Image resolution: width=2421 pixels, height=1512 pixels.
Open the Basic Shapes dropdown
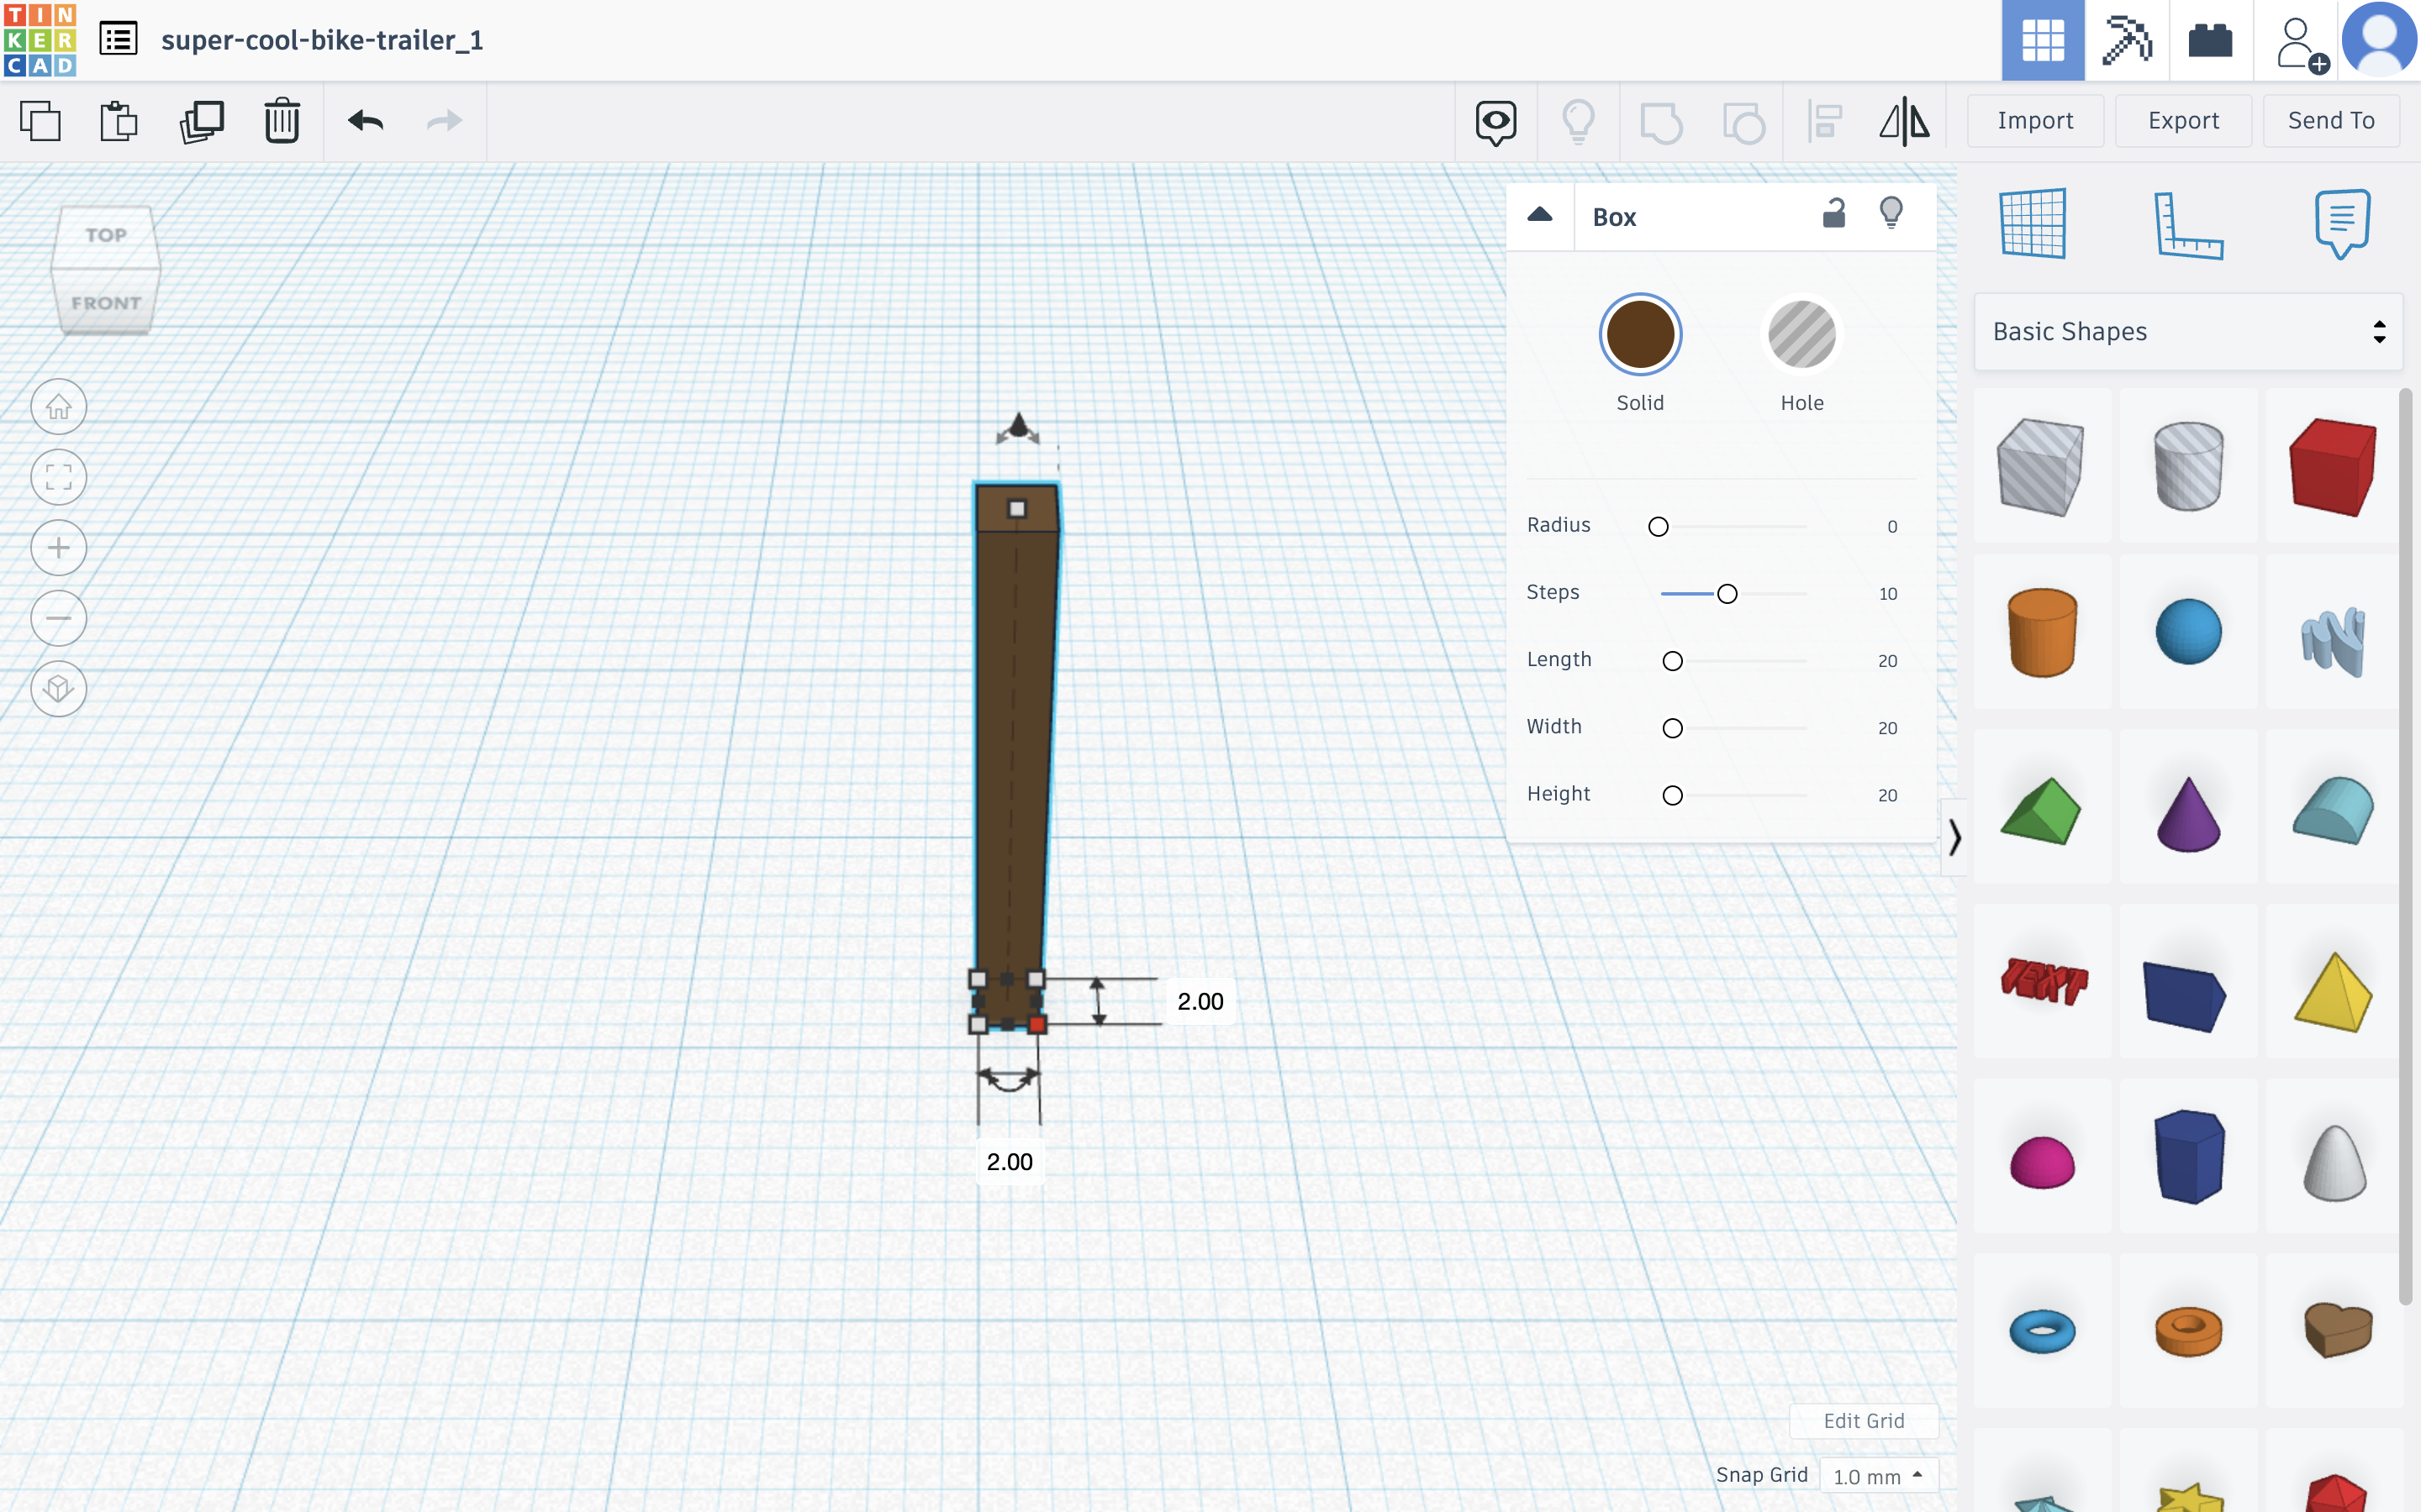tap(2187, 332)
